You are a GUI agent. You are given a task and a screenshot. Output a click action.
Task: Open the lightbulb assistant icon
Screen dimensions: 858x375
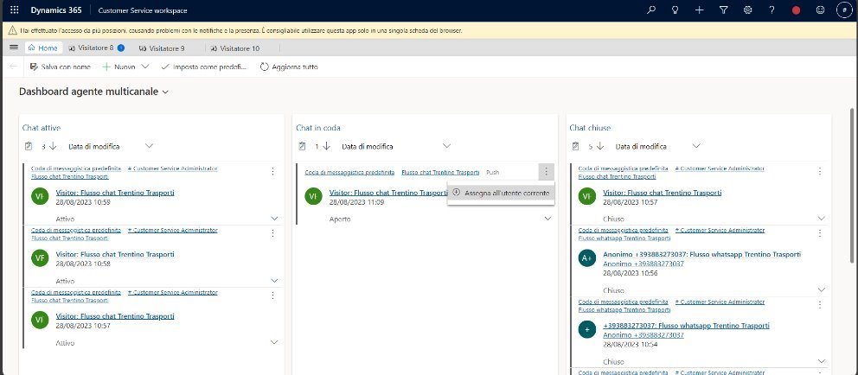tap(676, 10)
